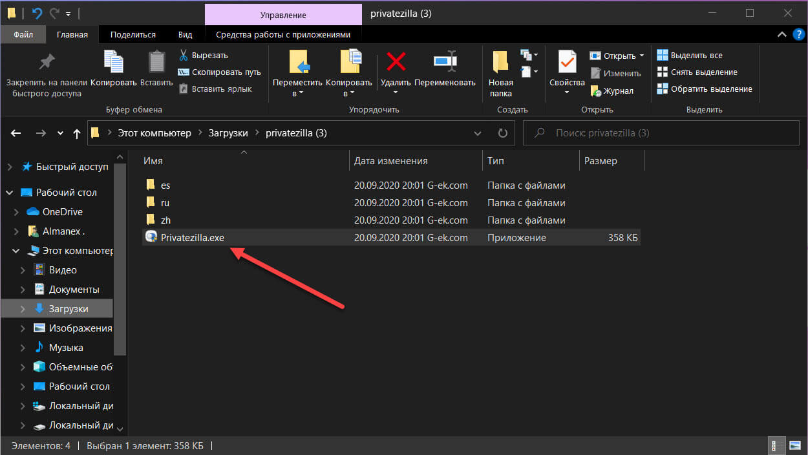Sort by the Размер column header
Image resolution: width=808 pixels, height=455 pixels.
(601, 161)
